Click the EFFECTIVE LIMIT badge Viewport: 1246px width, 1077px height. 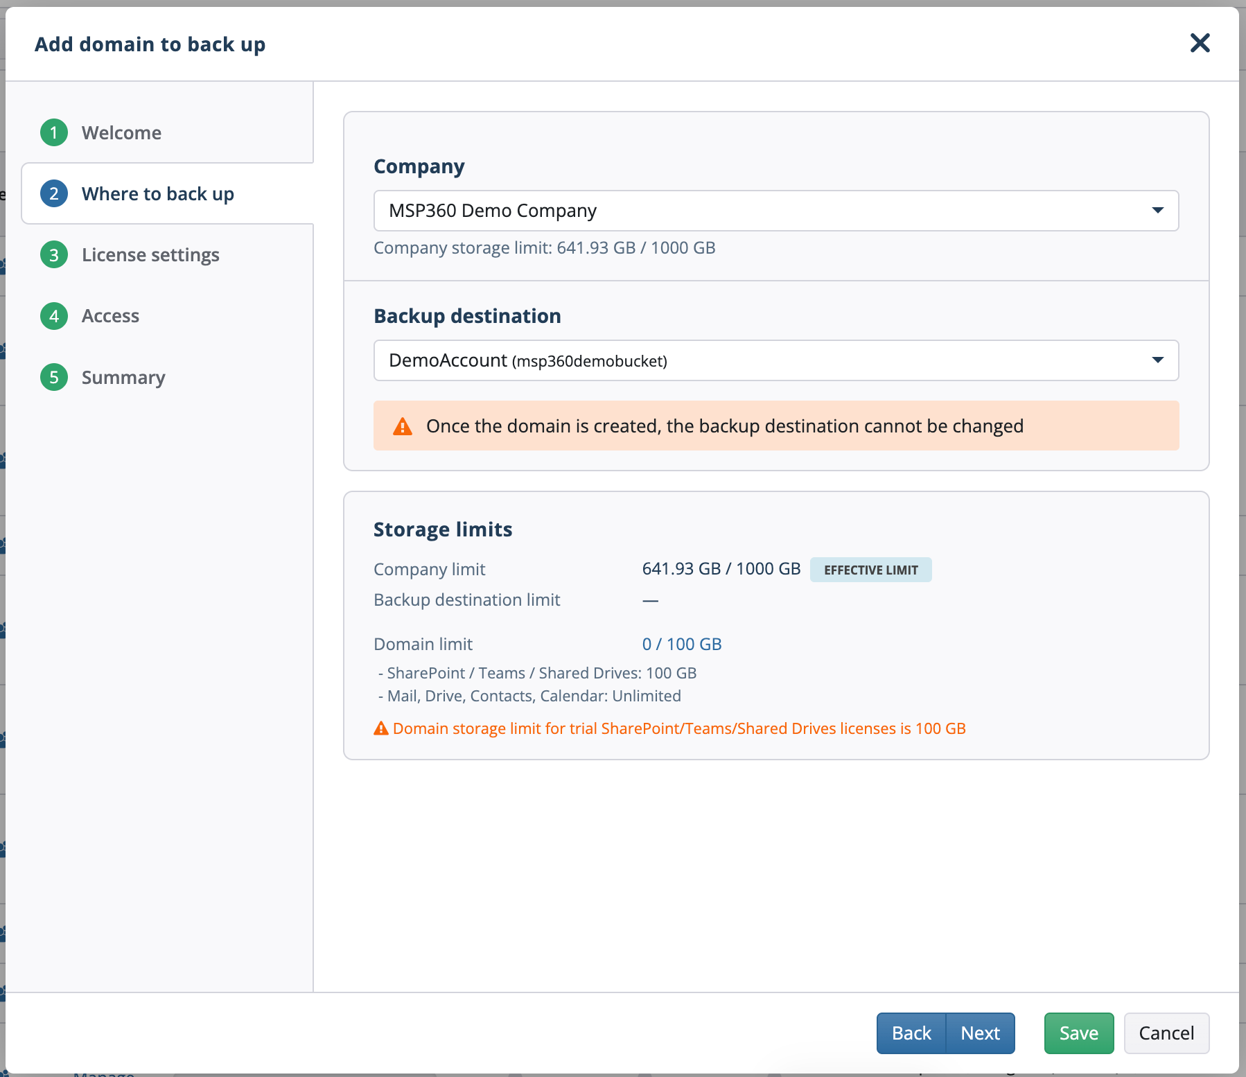870,570
